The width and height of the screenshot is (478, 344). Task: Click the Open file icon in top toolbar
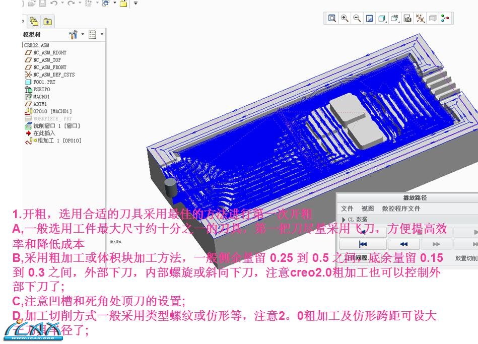(x=32, y=4)
